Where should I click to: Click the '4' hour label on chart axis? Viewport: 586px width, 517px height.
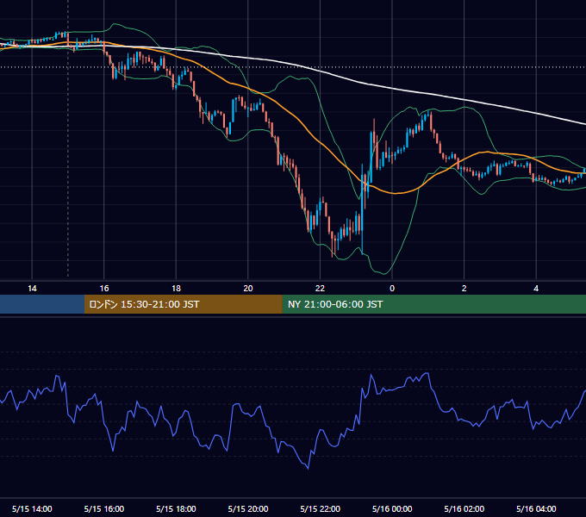point(536,289)
